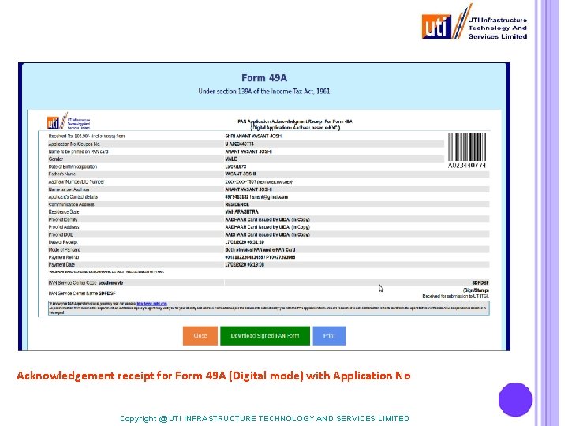The image size is (568, 426).
Task: Select 'SHRI ANANT VASANT JOSHI' received-from value
Action: [253, 136]
